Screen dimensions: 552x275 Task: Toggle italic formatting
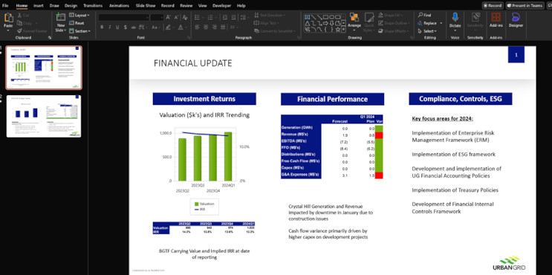(x=109, y=27)
